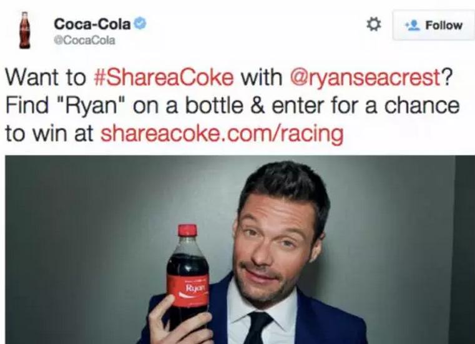Open the @CocaCola handle
Screen dimensions: 475x344
pos(84,41)
